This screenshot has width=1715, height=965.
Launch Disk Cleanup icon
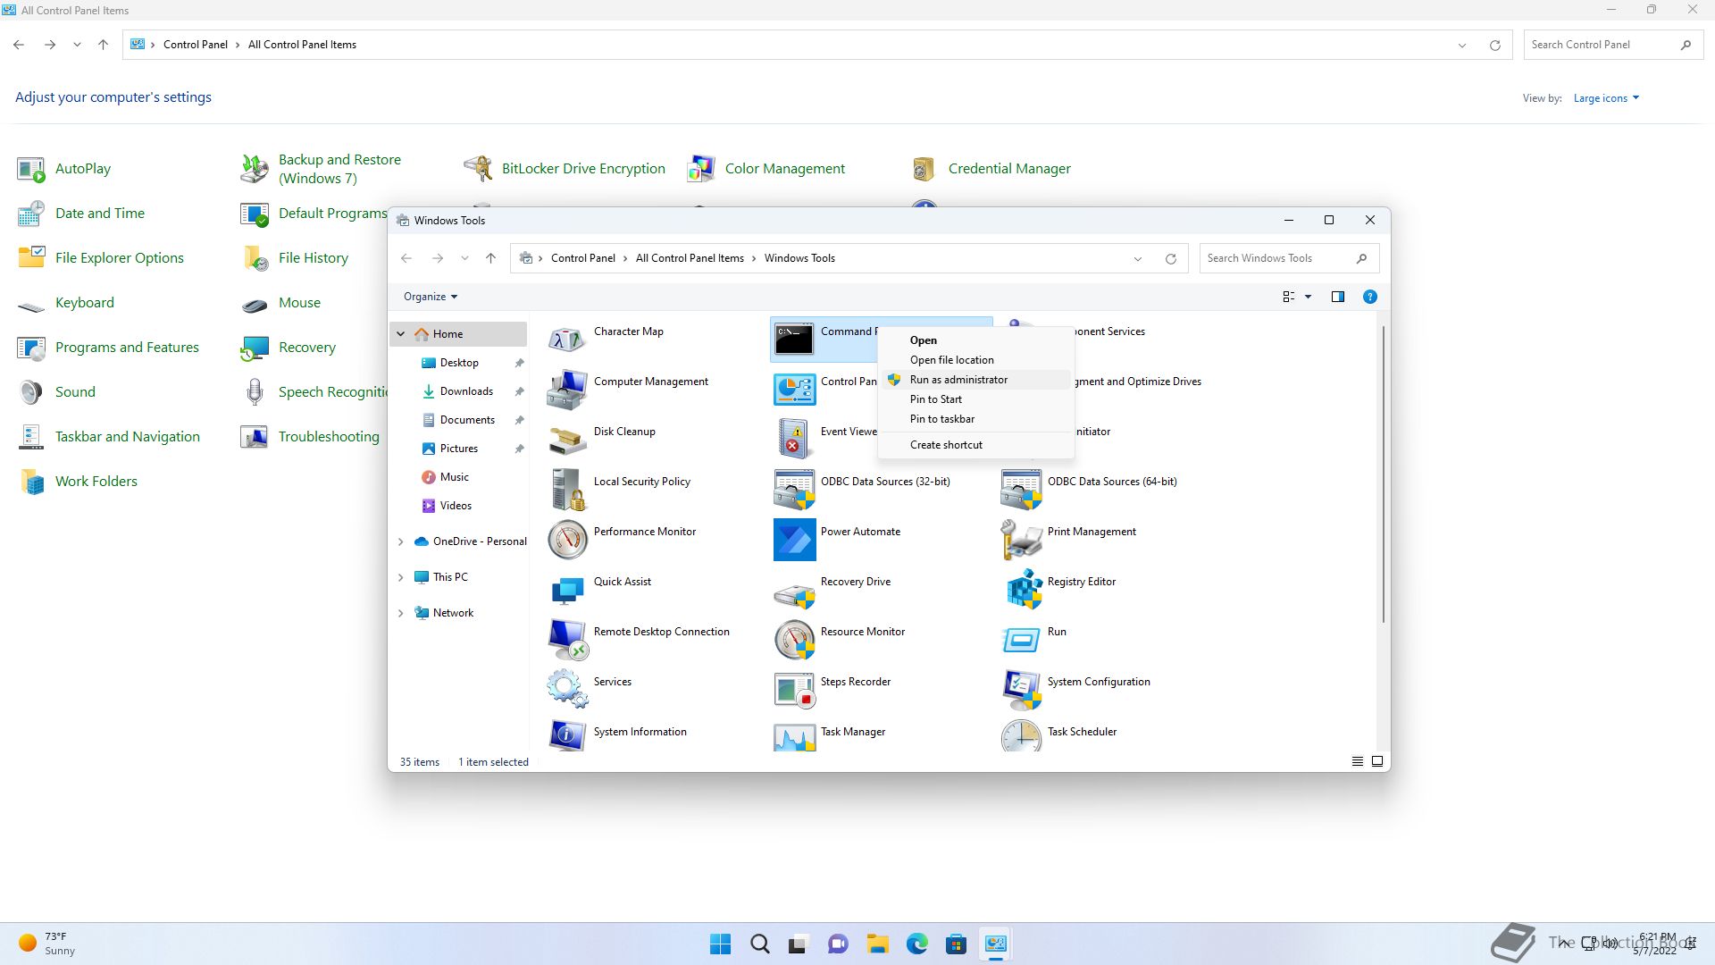[567, 439]
